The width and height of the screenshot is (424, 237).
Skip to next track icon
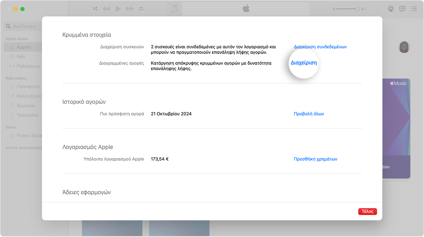[x=130, y=9]
